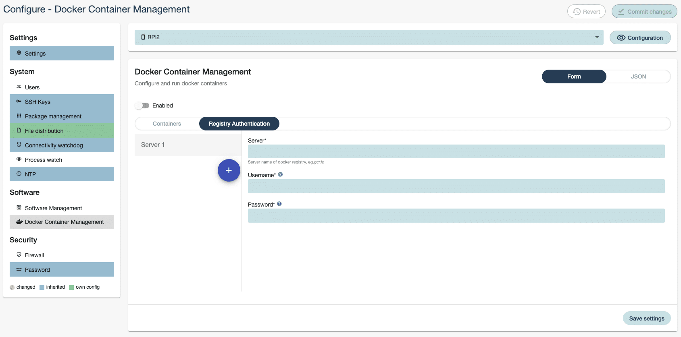Click the NTP clock icon
The image size is (681, 337).
point(19,174)
